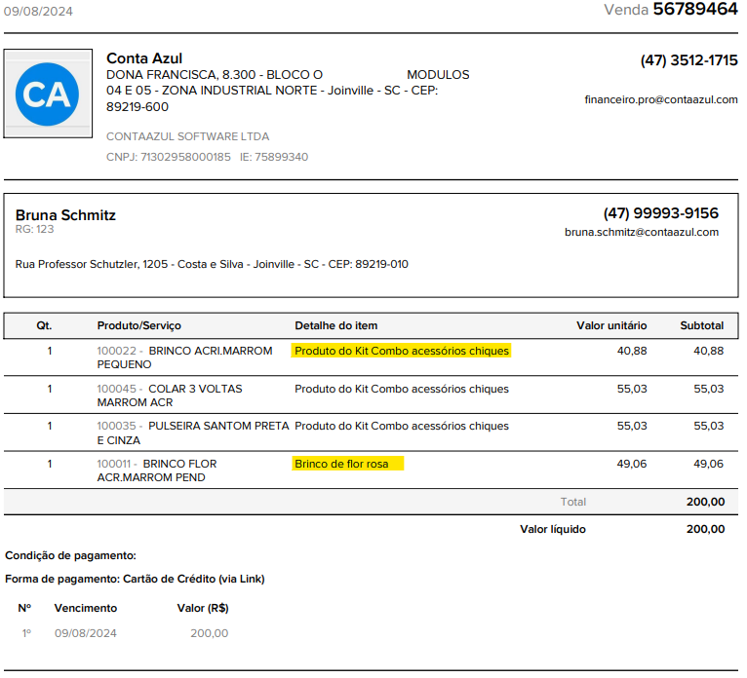The image size is (747, 678).
Task: Click product 100011 BRINCO FLOR
Action: tap(157, 471)
